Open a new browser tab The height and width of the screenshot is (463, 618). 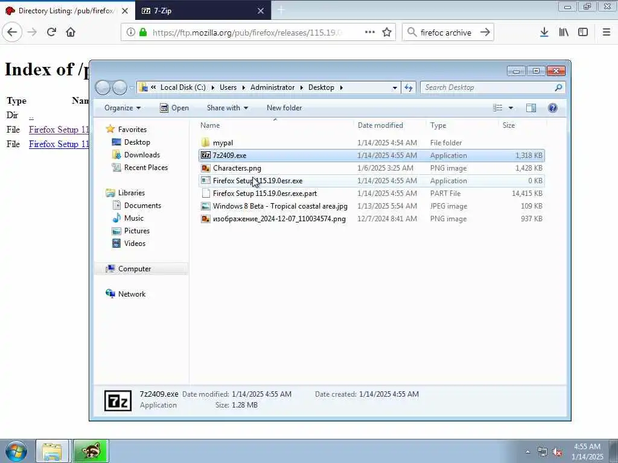coord(281,11)
